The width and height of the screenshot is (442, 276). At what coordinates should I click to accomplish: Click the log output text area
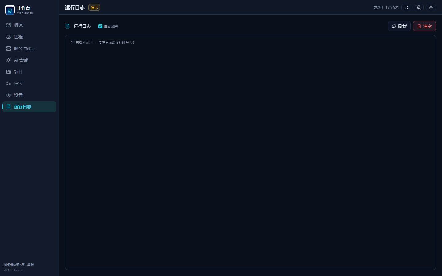tap(250, 152)
